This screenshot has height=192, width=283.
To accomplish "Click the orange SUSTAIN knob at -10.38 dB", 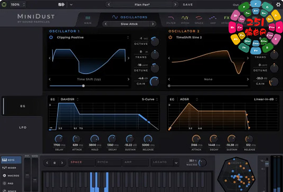I will click(232, 139).
